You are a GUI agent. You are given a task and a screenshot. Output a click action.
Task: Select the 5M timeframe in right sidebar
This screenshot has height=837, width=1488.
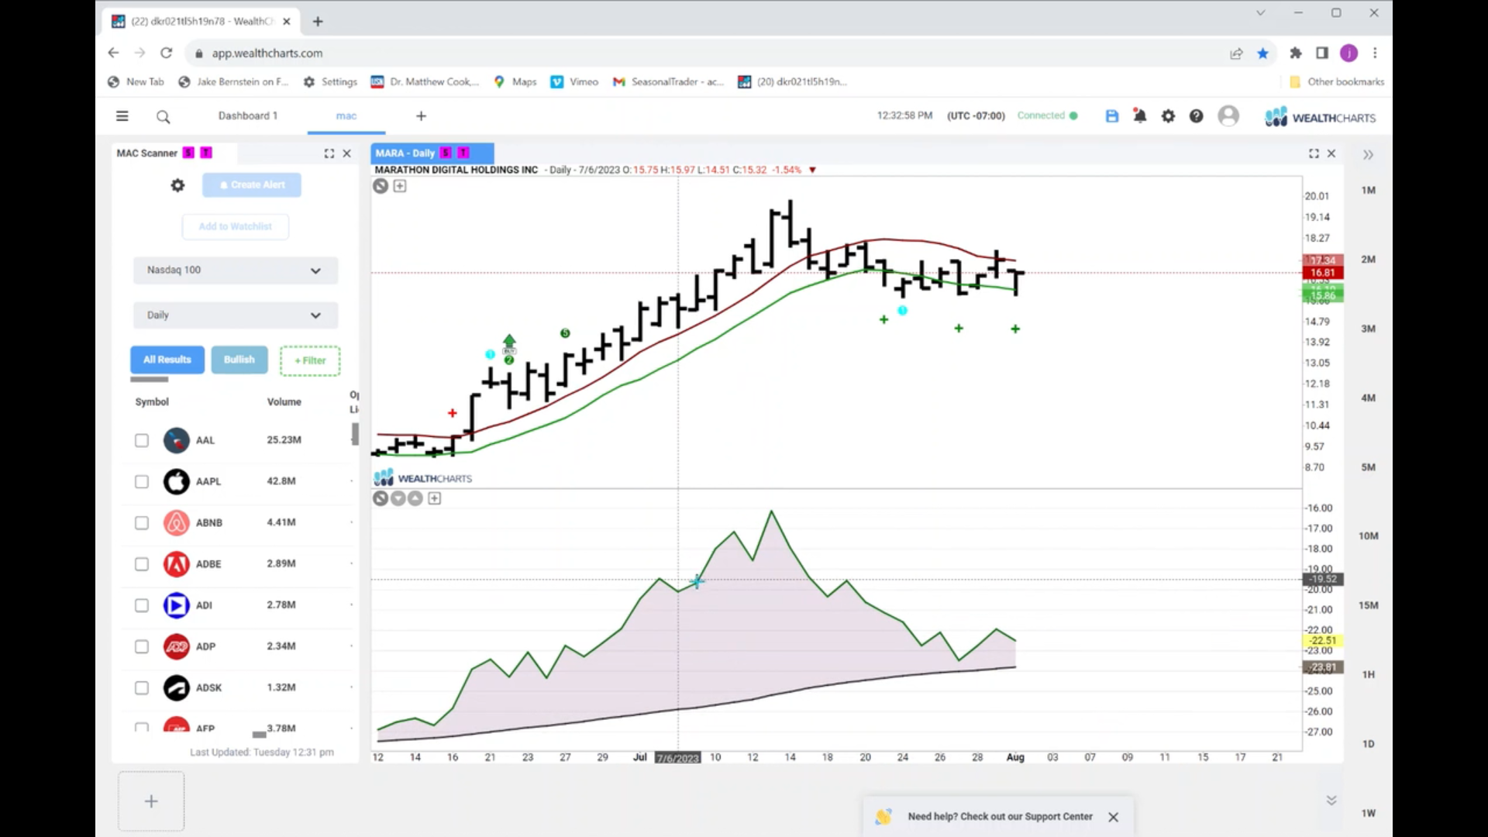[1368, 467]
